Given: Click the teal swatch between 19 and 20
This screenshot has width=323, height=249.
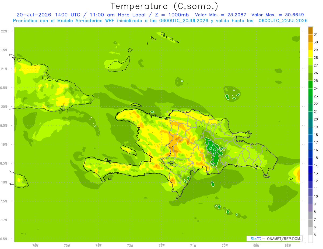Looking at the screenshot, I should click(x=310, y=123).
